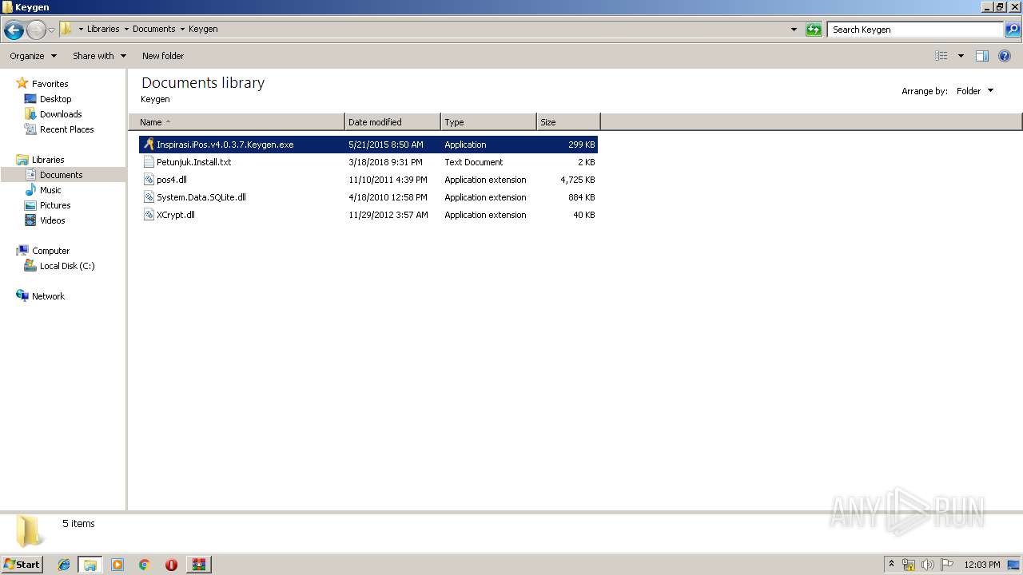Image resolution: width=1023 pixels, height=575 pixels.
Task: Open the Share with menu
Action: pyautogui.click(x=99, y=56)
